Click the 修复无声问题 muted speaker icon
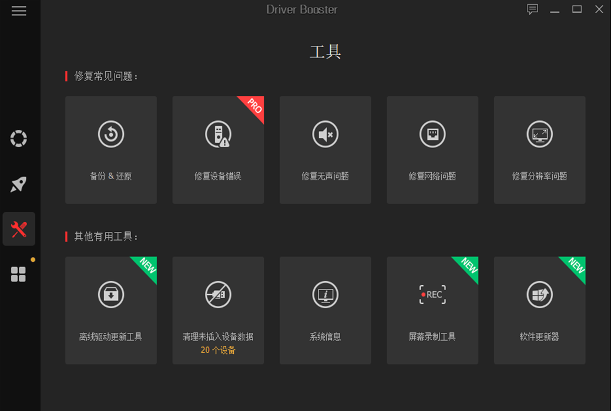Screen dimensions: 611x411 point(325,134)
